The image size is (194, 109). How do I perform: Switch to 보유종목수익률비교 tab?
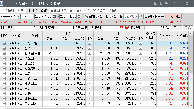107,10
